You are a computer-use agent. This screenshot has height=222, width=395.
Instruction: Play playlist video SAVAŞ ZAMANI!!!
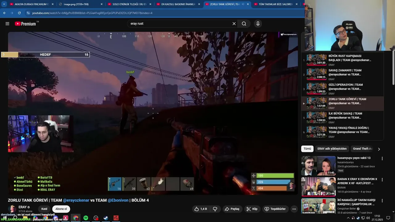click(343, 74)
